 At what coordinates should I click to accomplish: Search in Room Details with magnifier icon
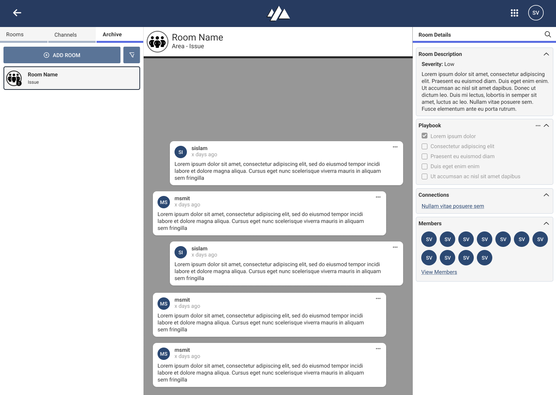click(x=548, y=34)
